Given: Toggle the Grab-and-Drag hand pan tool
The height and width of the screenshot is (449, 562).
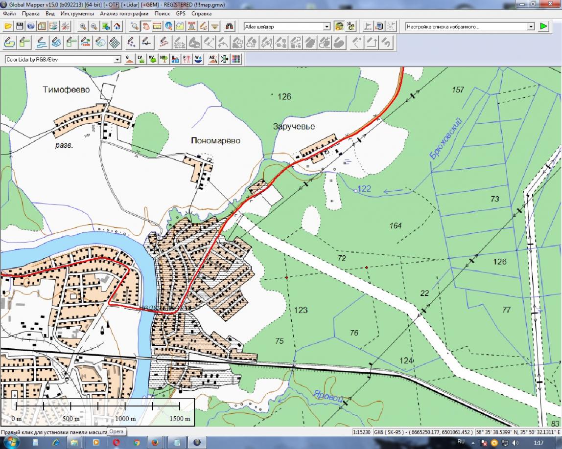Looking at the screenshot, I should (x=145, y=26).
